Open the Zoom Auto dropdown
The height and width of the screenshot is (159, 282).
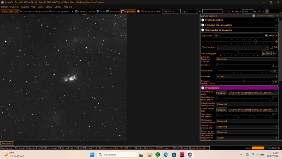(x=248, y=11)
